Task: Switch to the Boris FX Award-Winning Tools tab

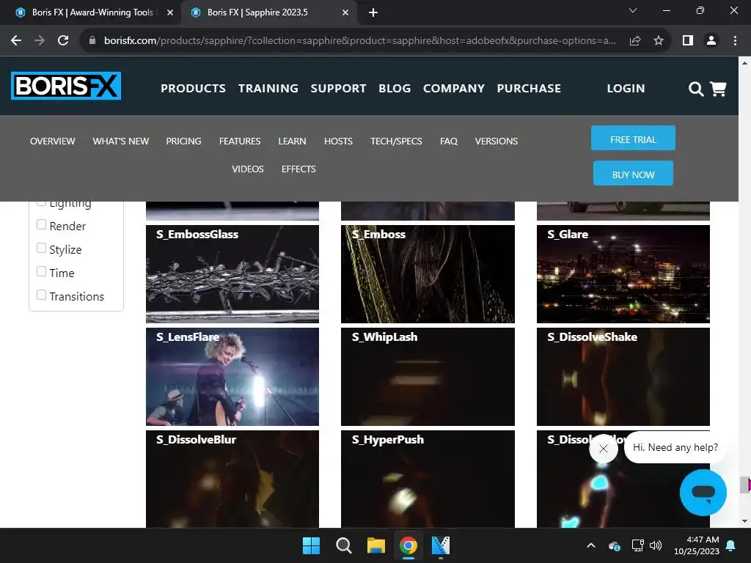Action: (92, 13)
